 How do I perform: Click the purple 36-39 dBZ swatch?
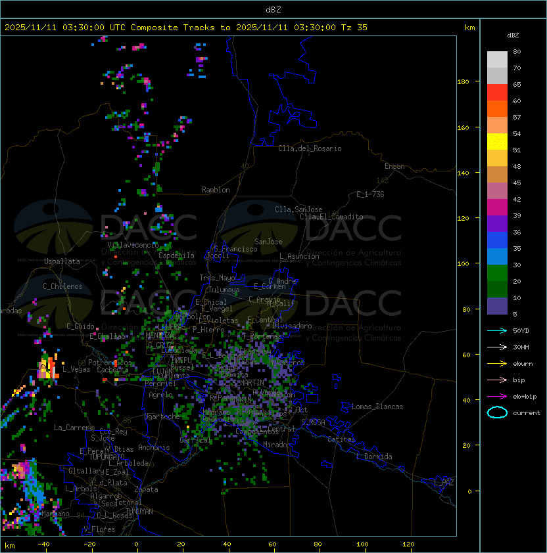point(497,223)
